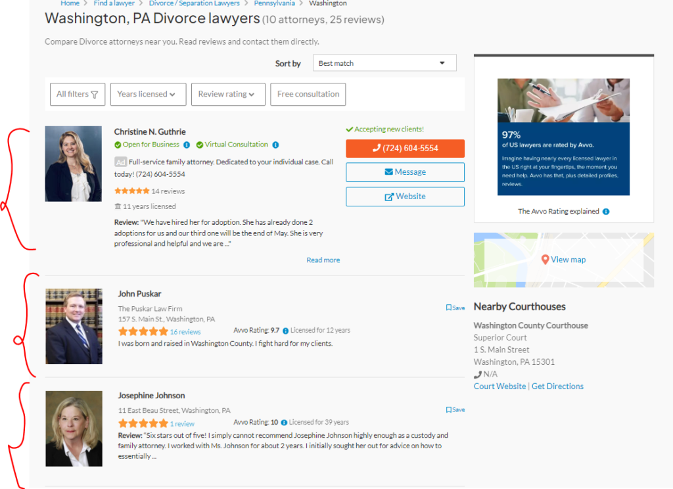Click the phone icon to call Christine Guthrie
Screen dimensions: 673x489
click(x=377, y=149)
